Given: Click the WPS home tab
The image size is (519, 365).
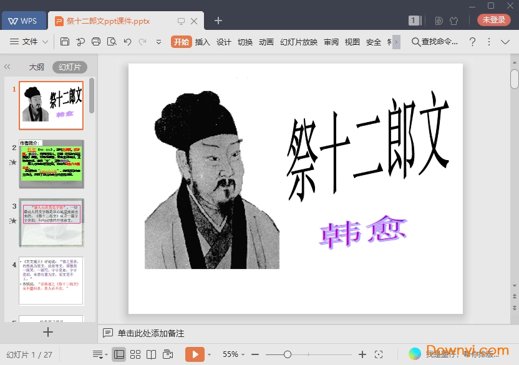Looking at the screenshot, I should pyautogui.click(x=24, y=21).
